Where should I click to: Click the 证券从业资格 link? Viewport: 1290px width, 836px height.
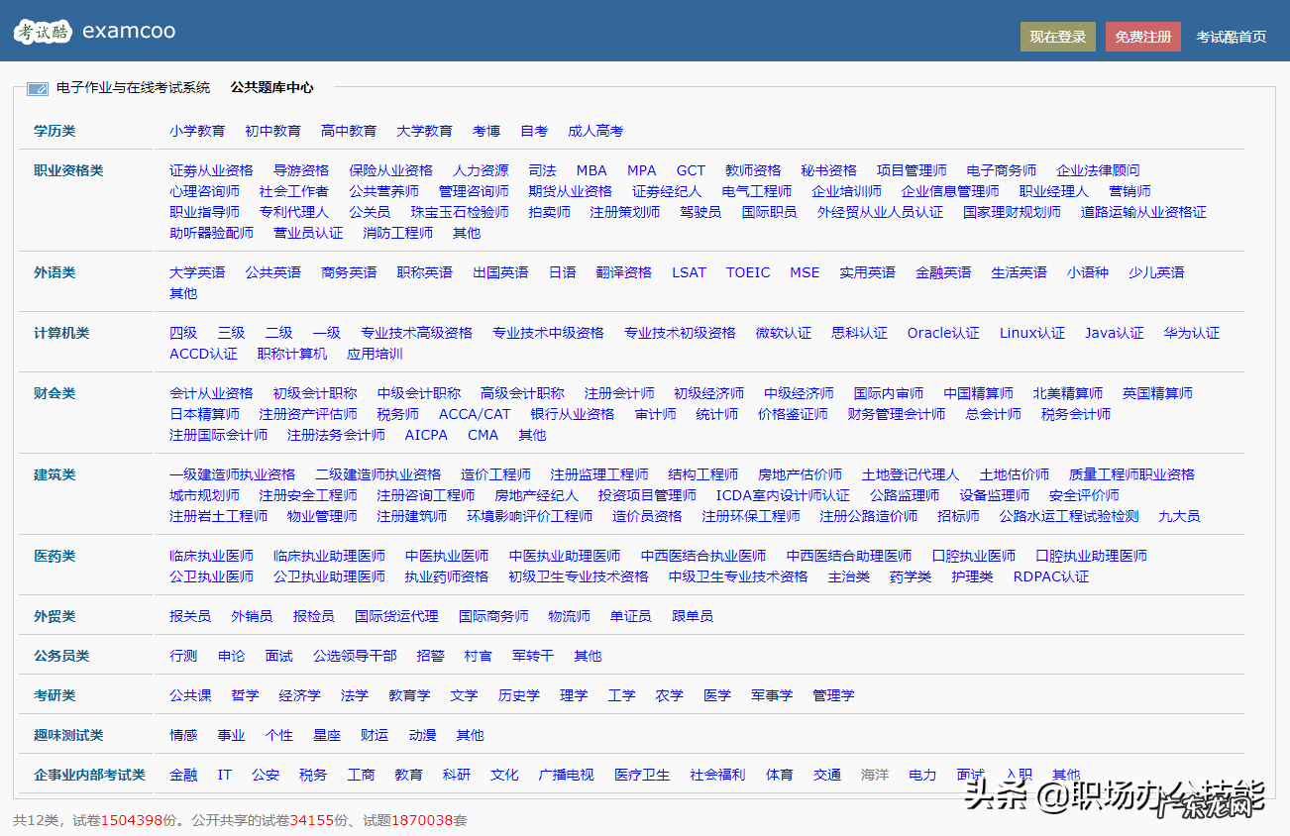tap(211, 170)
